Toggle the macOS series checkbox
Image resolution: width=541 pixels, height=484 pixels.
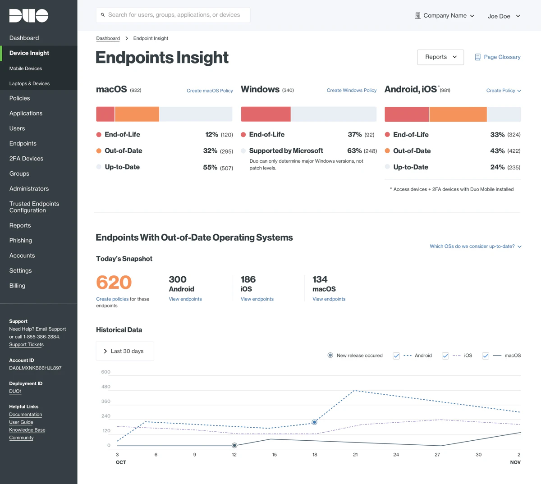[x=486, y=356]
